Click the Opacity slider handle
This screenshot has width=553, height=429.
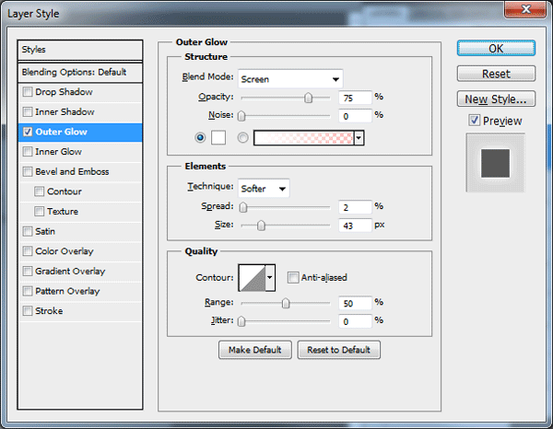tap(308, 98)
